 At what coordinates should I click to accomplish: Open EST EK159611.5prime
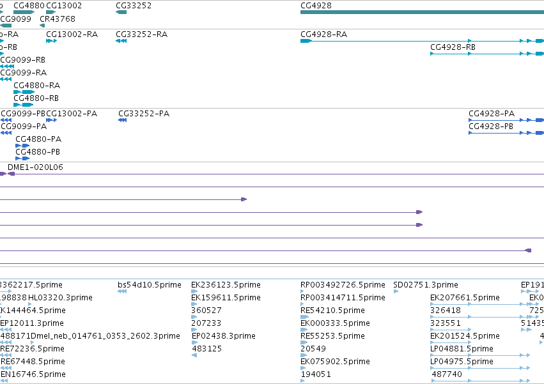[226, 298]
